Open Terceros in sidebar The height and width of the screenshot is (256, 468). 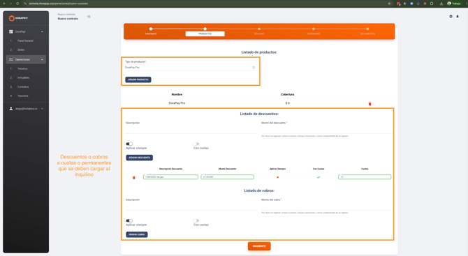[x=22, y=69]
